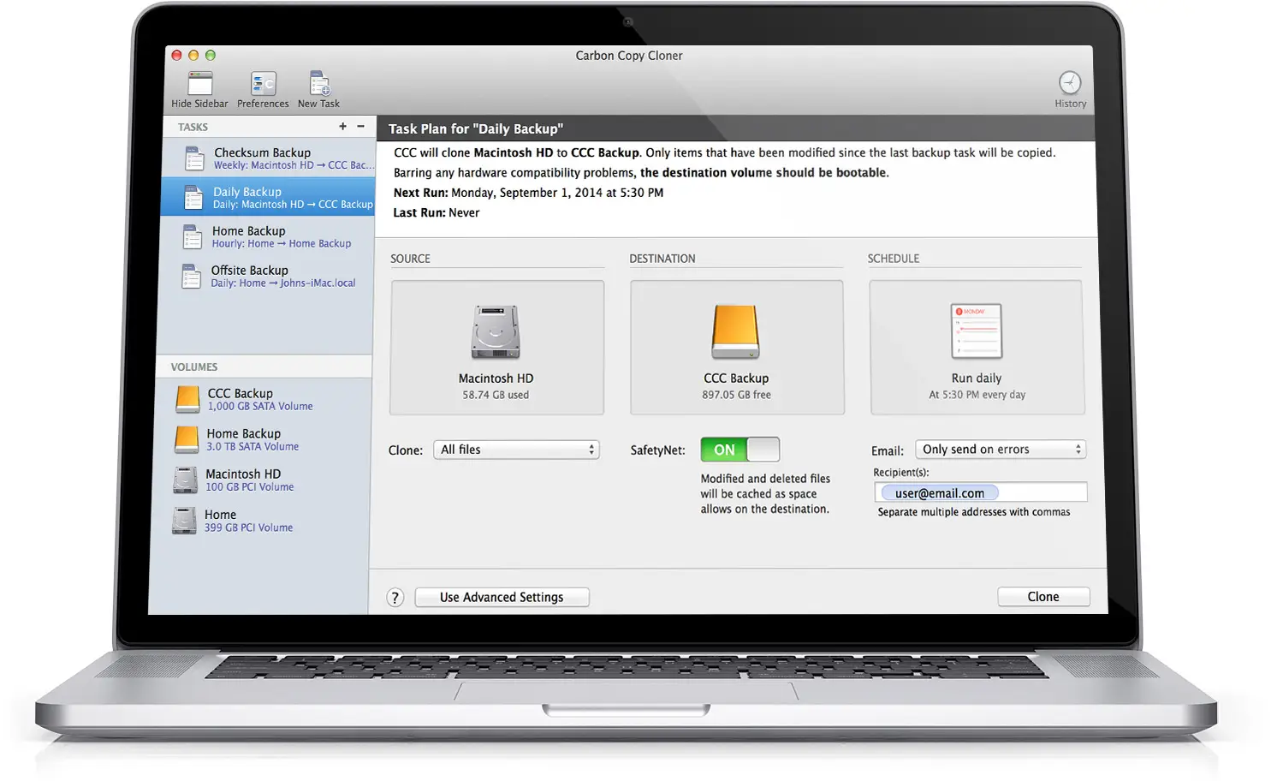The width and height of the screenshot is (1277, 781).
Task: Click the Hide Sidebar toolbar icon
Action: coord(200,84)
